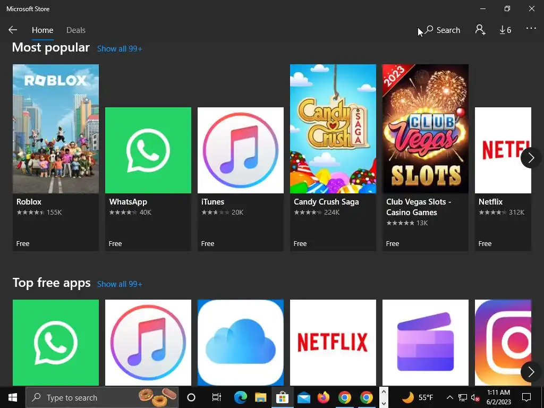The width and height of the screenshot is (544, 408).
Task: Open the Windows Start menu
Action: click(x=13, y=397)
